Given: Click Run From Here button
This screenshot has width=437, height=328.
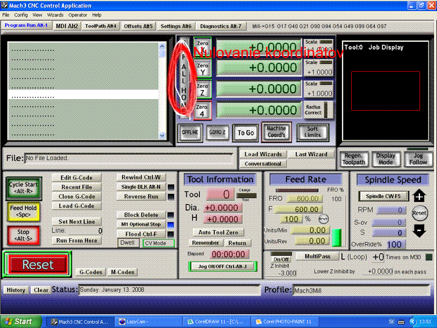Looking at the screenshot, I should click(x=76, y=240).
